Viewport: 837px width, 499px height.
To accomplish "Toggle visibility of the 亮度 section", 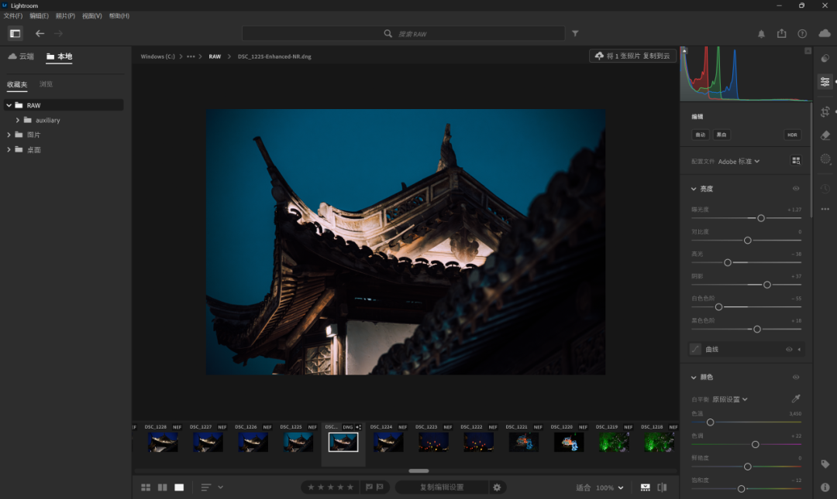I will point(795,189).
